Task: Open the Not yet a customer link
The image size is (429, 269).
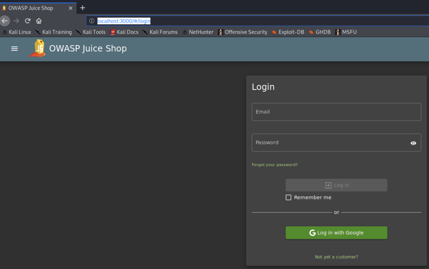Action: [x=336, y=257]
